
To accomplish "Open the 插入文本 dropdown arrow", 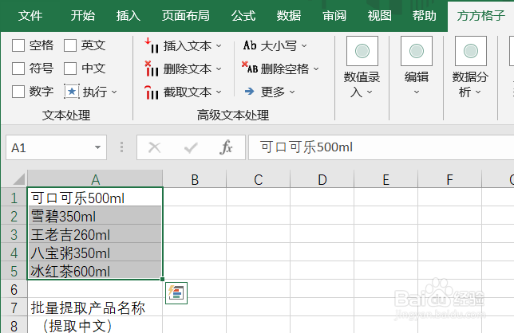I will click(219, 45).
